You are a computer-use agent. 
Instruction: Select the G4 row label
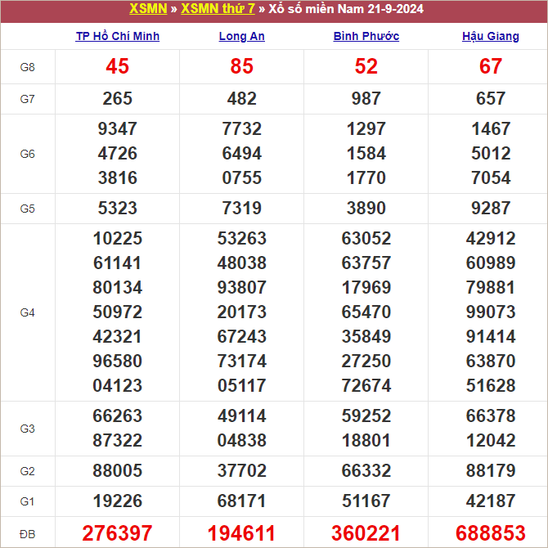coord(27,312)
